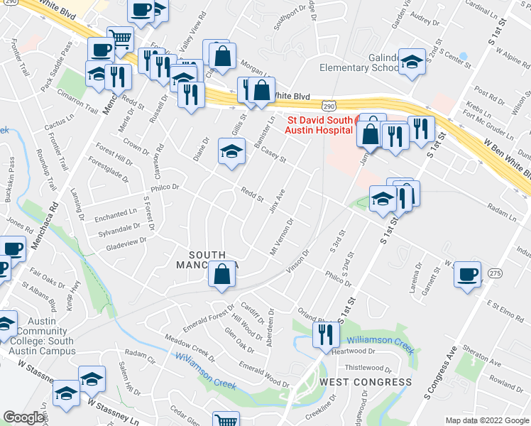This screenshot has height=426, width=531.
Task: Open the cafe marker near Pack Saddle Pass
Action: click(x=101, y=51)
